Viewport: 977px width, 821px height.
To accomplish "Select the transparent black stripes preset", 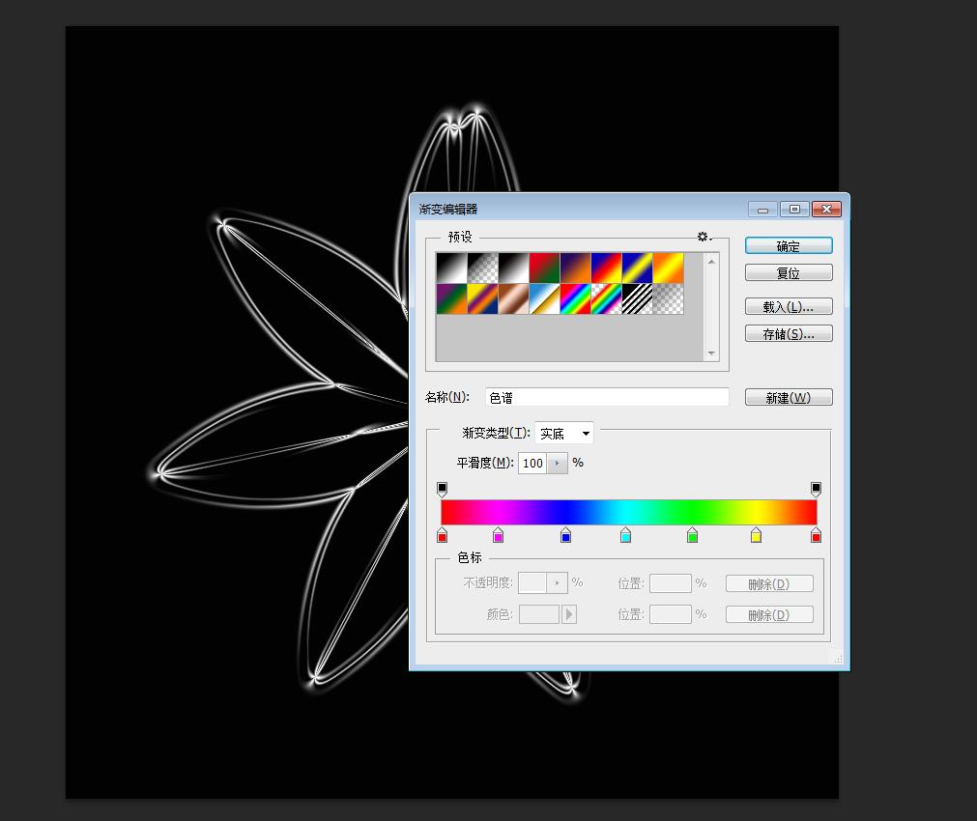I will click(638, 299).
